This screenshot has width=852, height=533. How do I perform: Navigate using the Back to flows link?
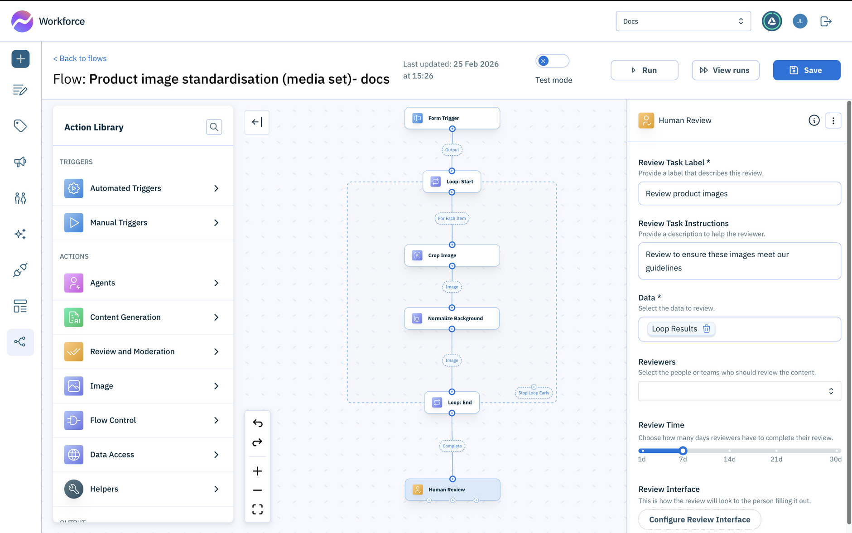point(80,58)
